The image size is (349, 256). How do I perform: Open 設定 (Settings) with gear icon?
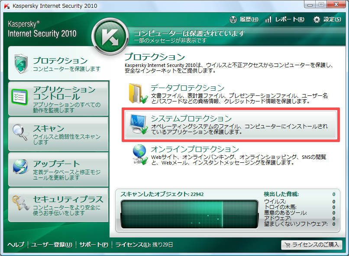(327, 19)
